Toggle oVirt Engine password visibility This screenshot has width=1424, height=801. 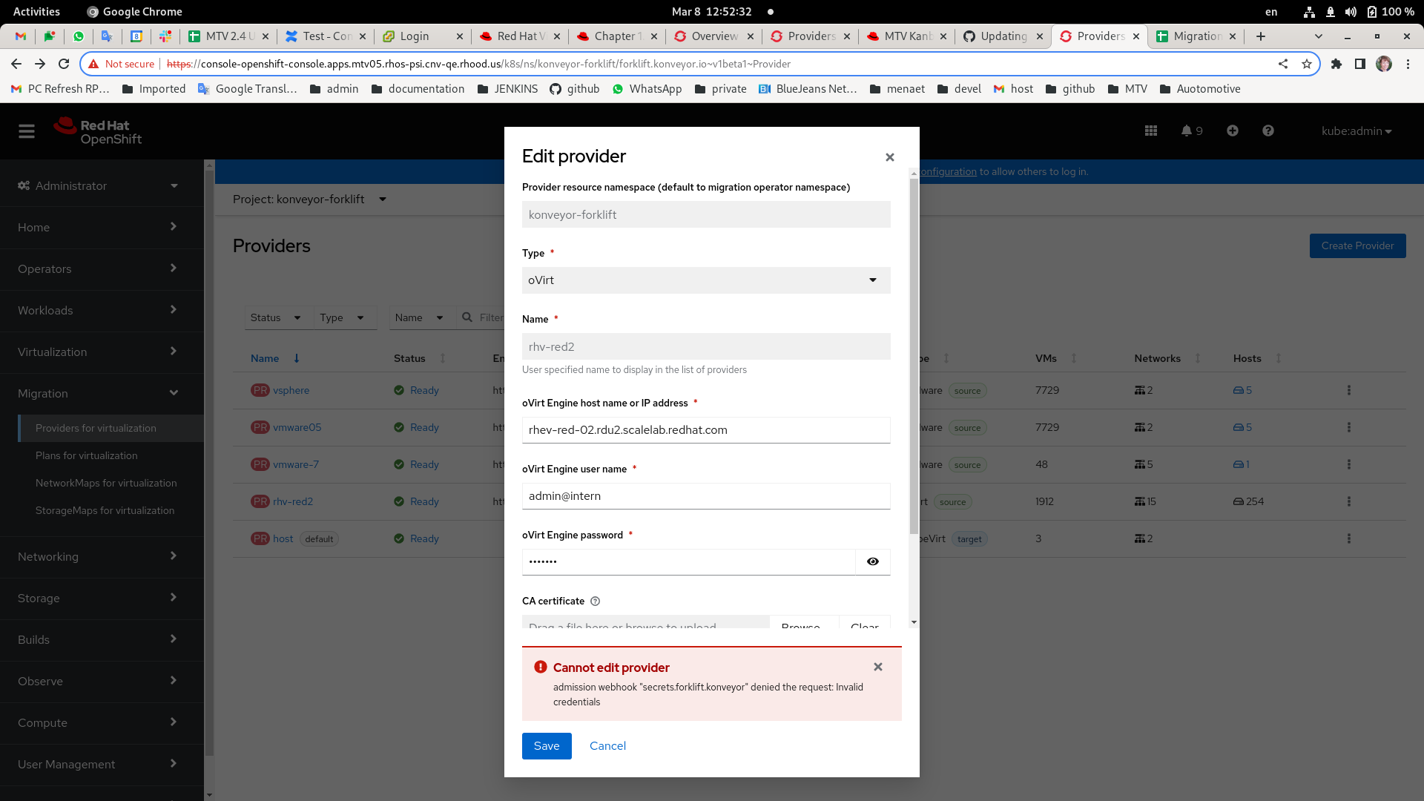872,561
